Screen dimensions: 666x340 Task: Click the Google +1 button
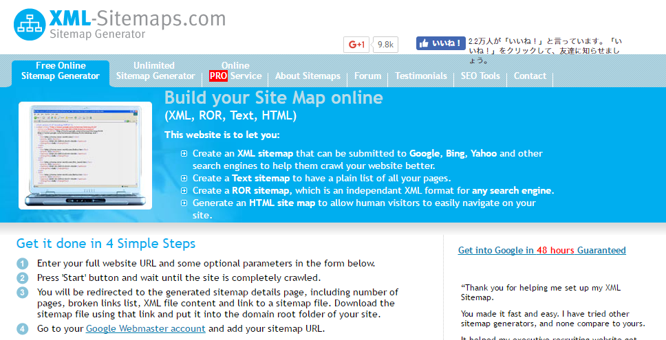(356, 45)
